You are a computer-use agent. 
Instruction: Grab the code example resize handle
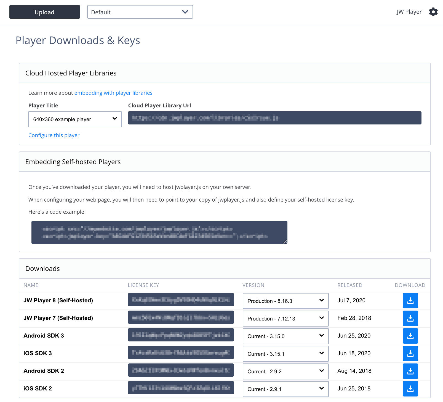point(285,241)
